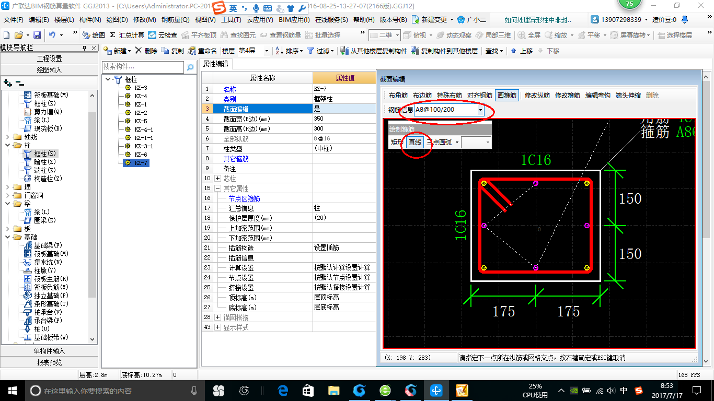Click 单构件输入 button
This screenshot has width=714, height=401.
[x=49, y=351]
